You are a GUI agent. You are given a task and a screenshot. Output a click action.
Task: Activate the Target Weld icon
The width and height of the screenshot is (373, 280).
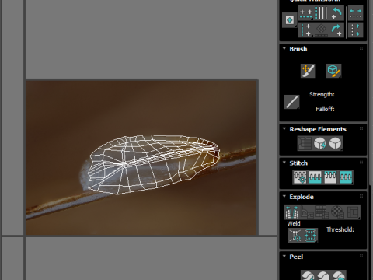(295, 236)
